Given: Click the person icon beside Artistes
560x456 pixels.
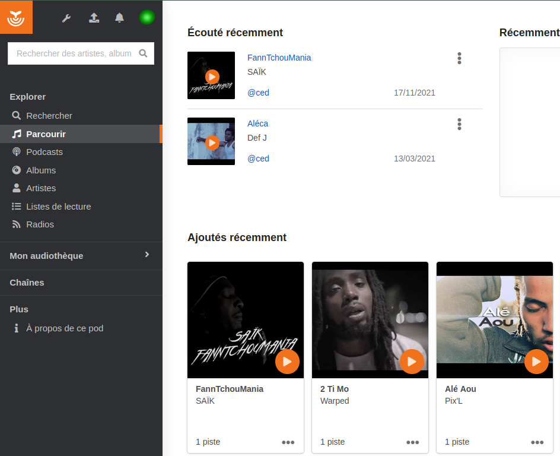Looking at the screenshot, I should click(17, 188).
